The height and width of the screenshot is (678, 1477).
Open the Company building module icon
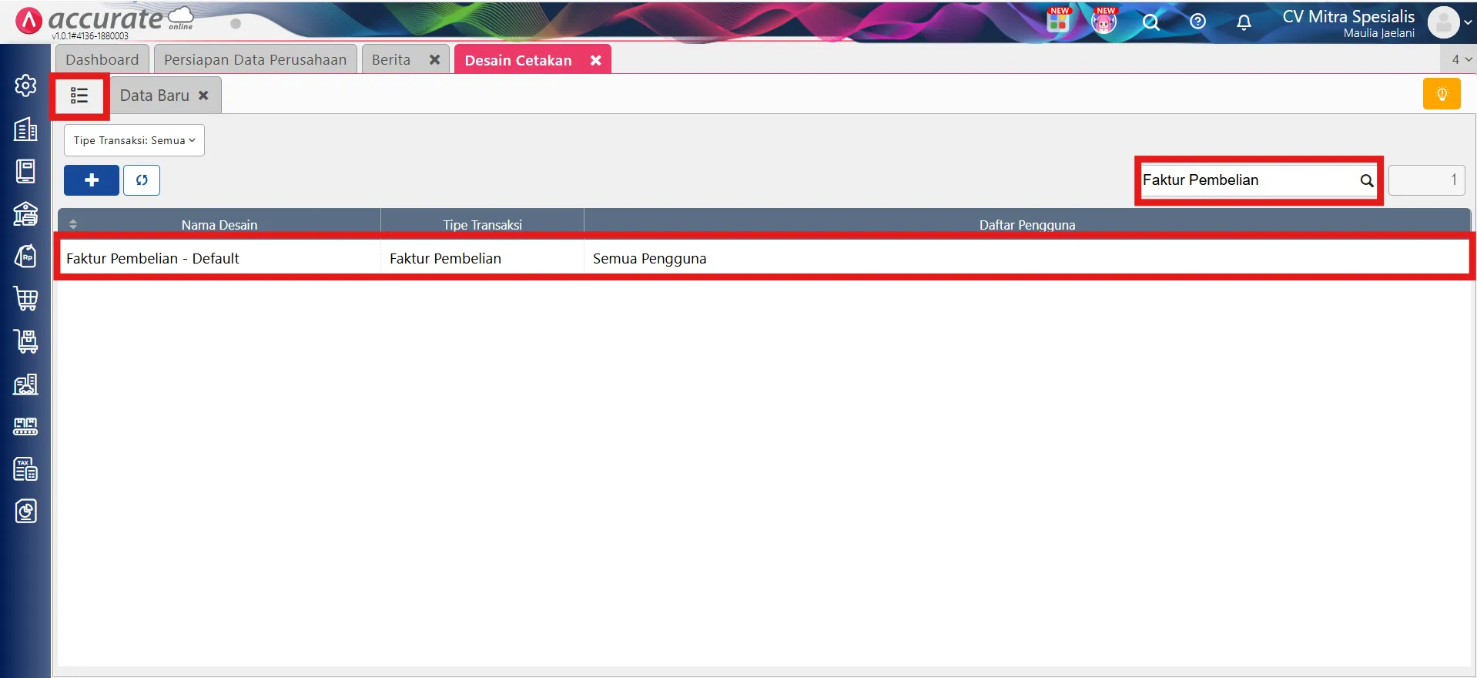click(25, 129)
